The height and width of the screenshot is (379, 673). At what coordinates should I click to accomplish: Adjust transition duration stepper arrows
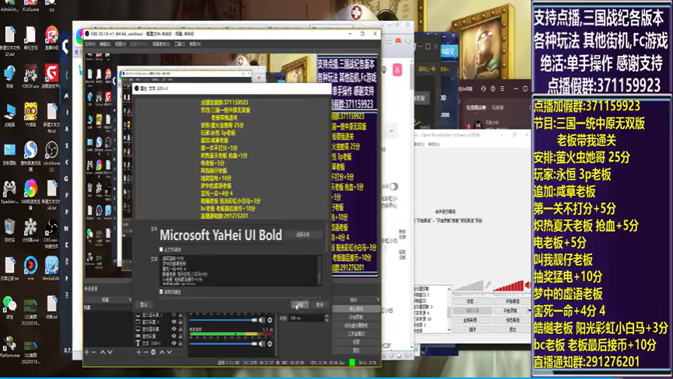(327, 318)
